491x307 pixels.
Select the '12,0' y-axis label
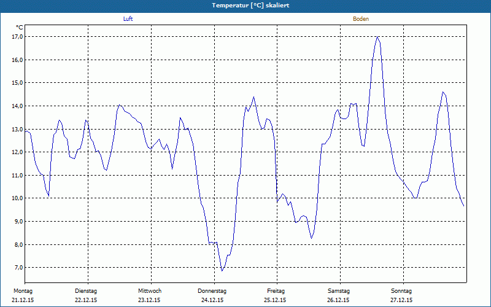tap(18, 152)
